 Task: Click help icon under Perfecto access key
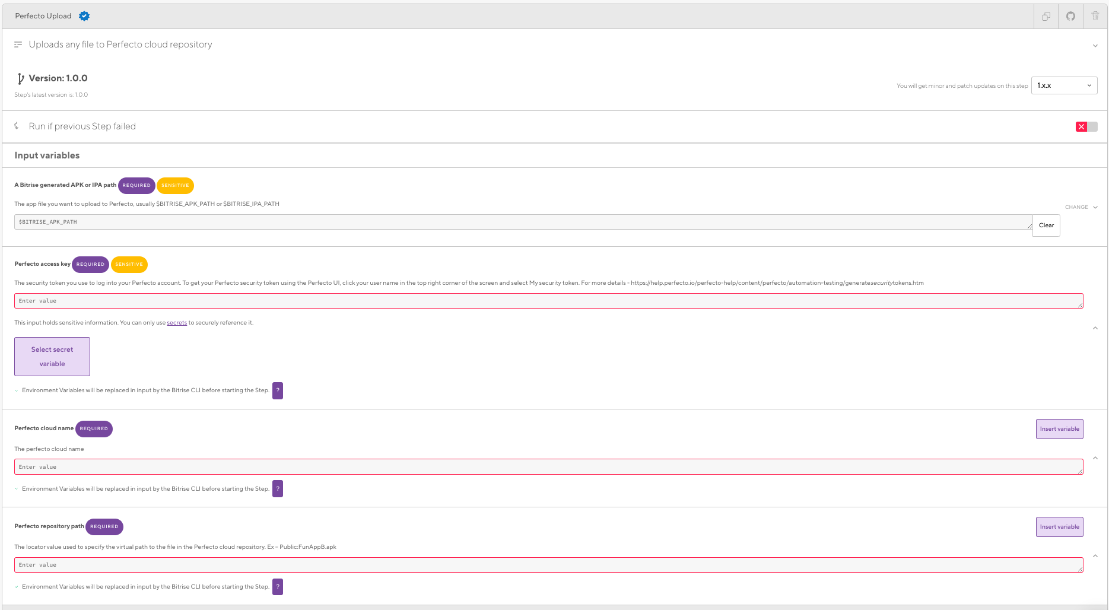[278, 390]
